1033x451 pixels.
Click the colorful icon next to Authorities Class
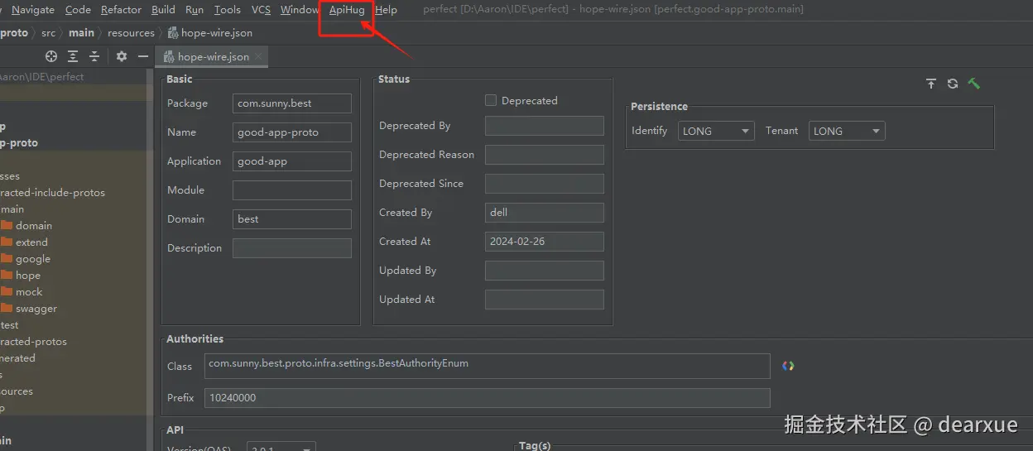pos(788,366)
